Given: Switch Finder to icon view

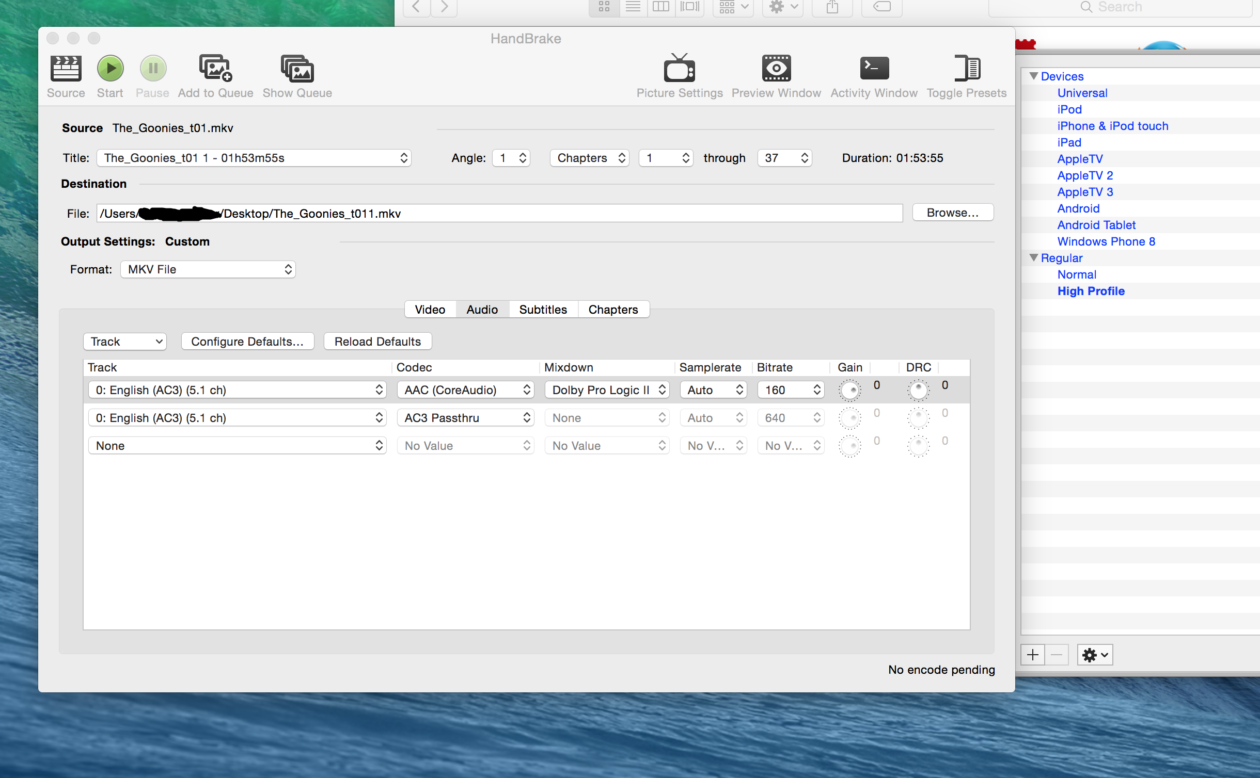Looking at the screenshot, I should (604, 7).
